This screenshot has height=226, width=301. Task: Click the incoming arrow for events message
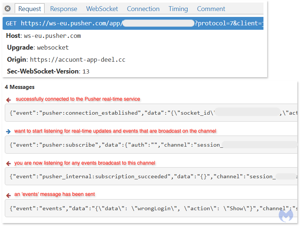pos(9,195)
